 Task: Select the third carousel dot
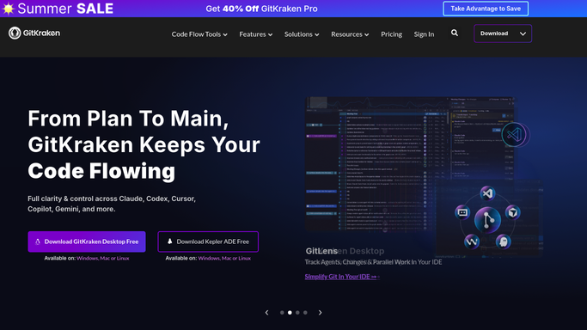pyautogui.click(x=297, y=313)
